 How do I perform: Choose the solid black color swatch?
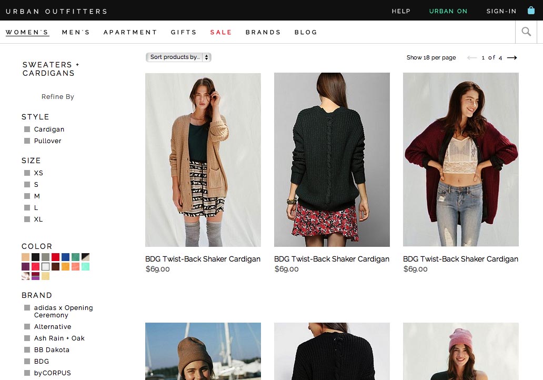35,257
